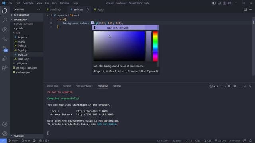Switch to the GITLENS panel tab
Screen dimensions: 255x143
pyautogui.click(x=117, y=86)
